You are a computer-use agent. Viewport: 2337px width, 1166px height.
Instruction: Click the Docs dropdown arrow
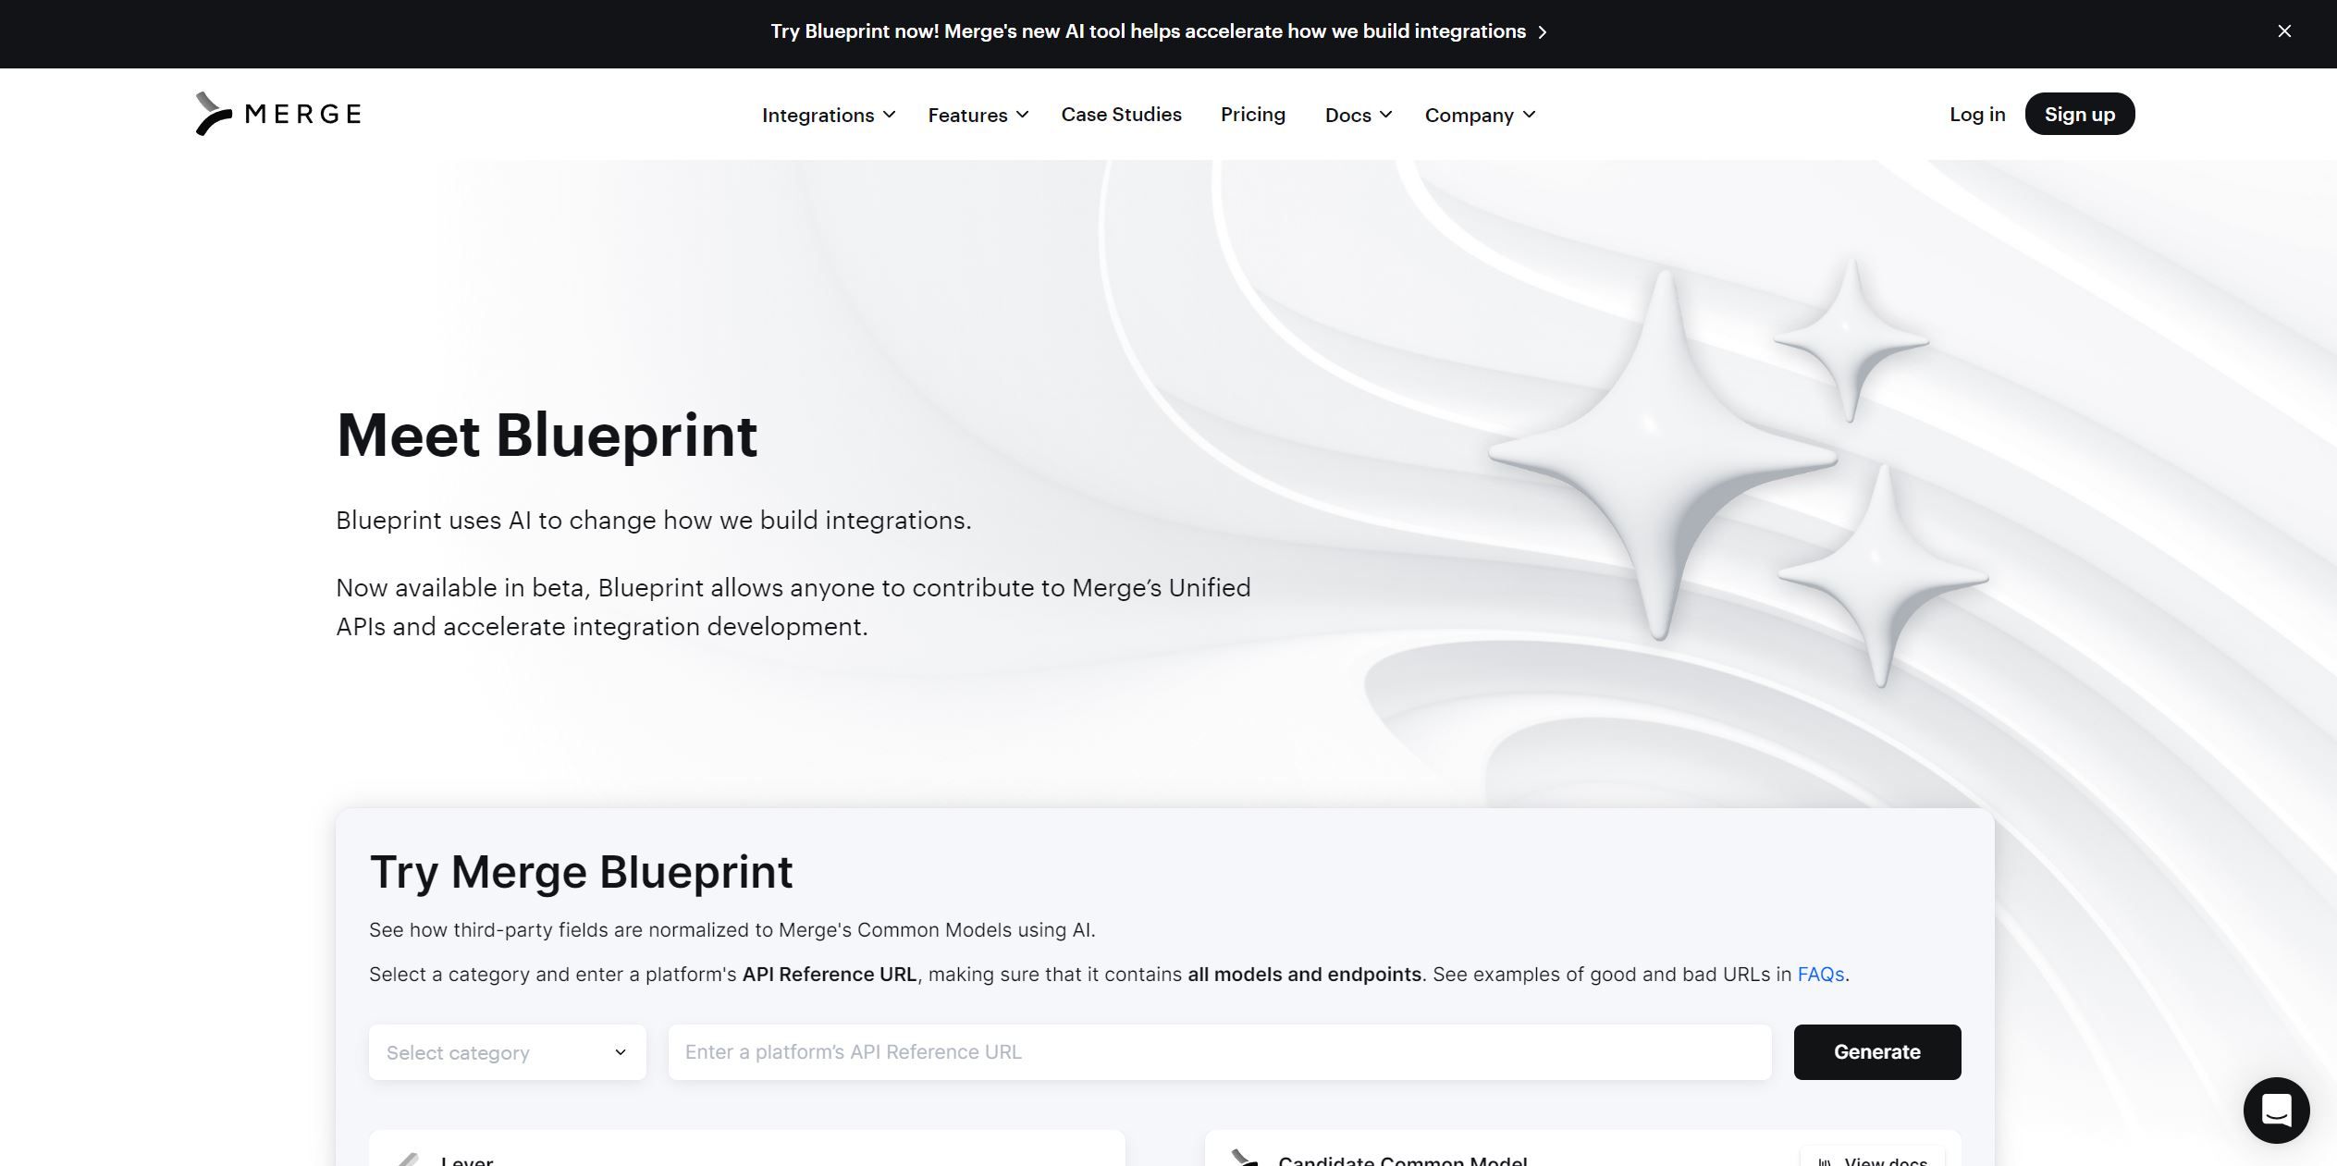click(1384, 114)
